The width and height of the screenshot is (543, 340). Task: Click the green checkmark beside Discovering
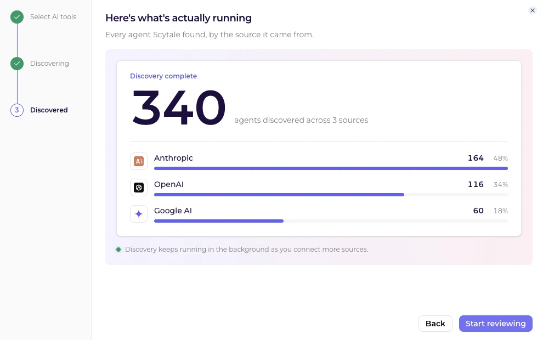click(x=17, y=64)
